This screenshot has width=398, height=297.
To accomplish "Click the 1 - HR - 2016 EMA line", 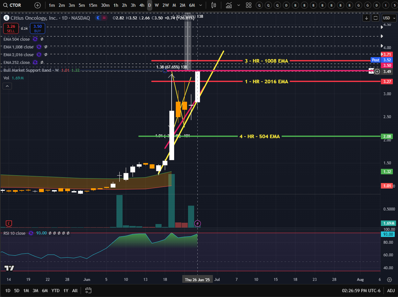I will point(266,81).
